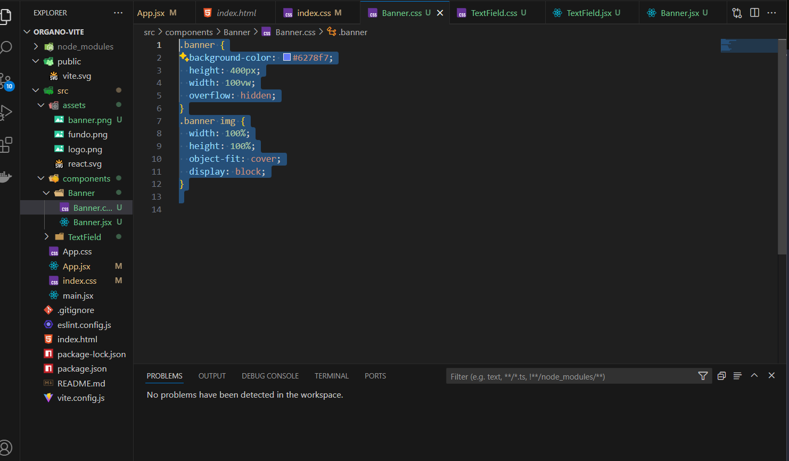Open the TERMINAL panel tab
Image resolution: width=789 pixels, height=461 pixels.
point(332,376)
